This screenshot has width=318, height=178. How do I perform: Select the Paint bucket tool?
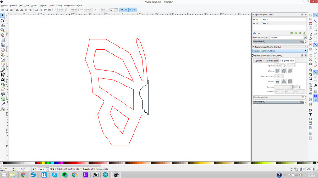click(x=3, y=95)
